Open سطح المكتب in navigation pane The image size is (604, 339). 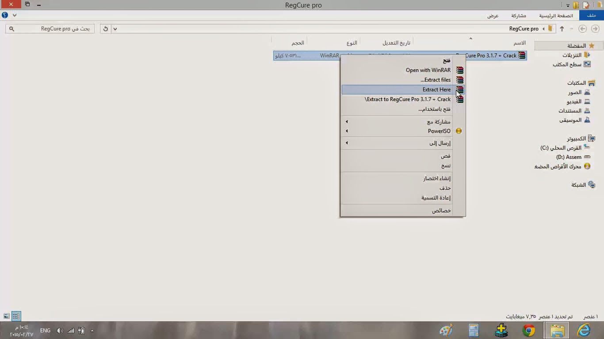(567, 64)
